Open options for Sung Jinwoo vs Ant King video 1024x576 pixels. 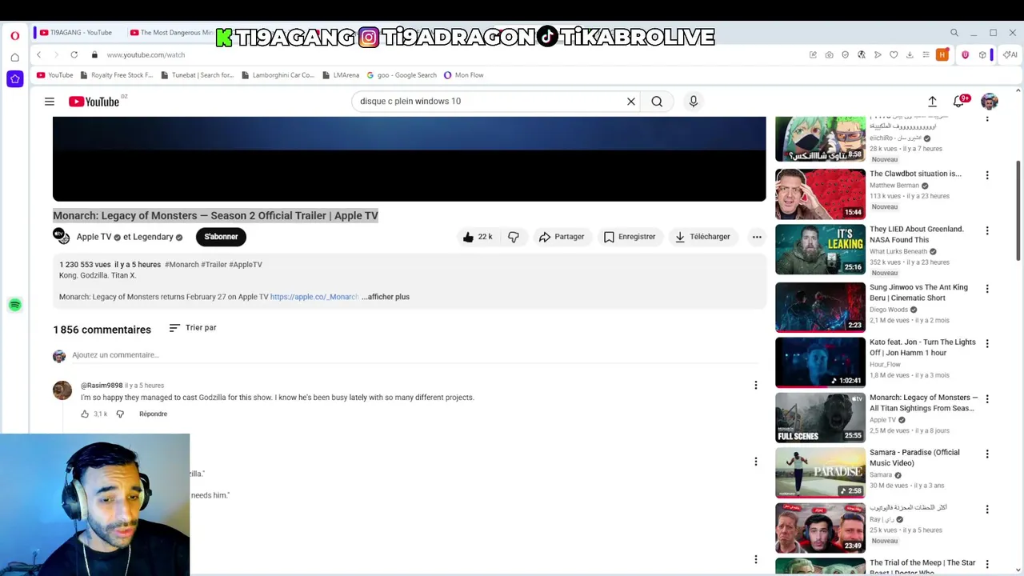pyautogui.click(x=987, y=289)
